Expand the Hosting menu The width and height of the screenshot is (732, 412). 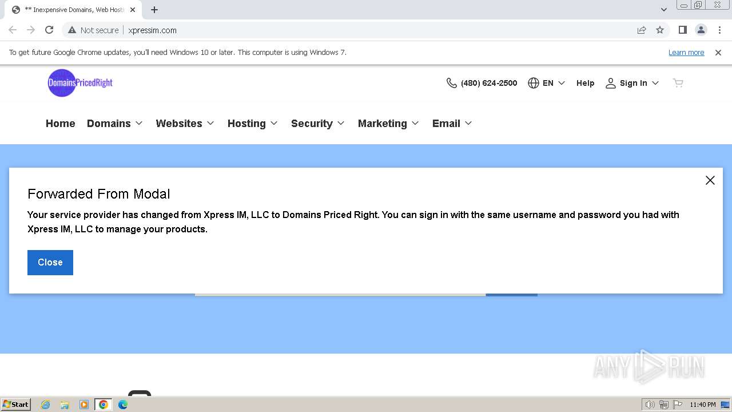click(253, 124)
